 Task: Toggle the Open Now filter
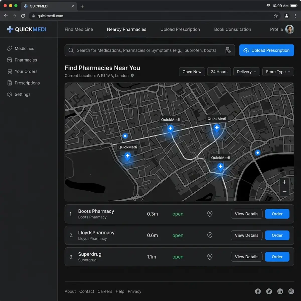tap(192, 72)
